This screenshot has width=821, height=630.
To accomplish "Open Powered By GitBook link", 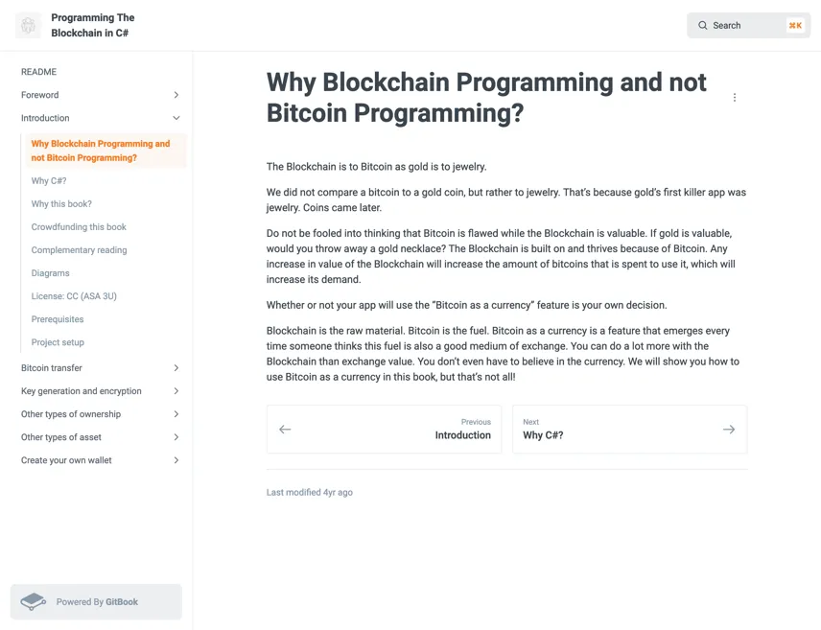I will tap(96, 602).
